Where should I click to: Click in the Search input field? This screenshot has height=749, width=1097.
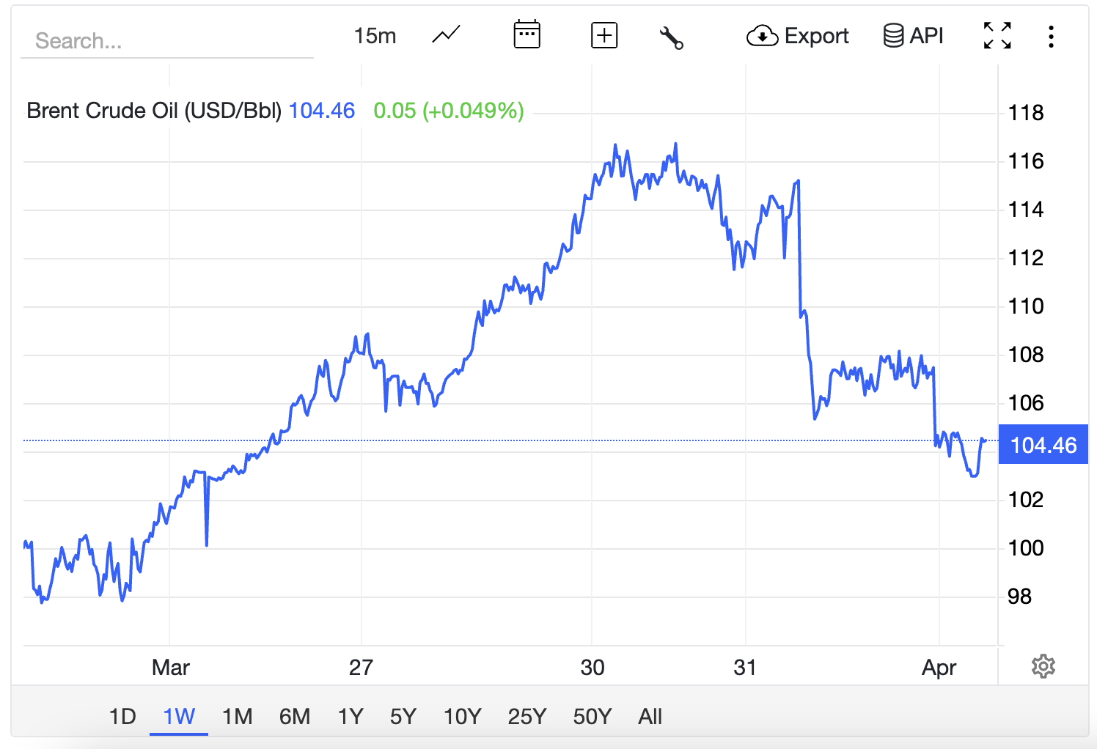(x=167, y=41)
